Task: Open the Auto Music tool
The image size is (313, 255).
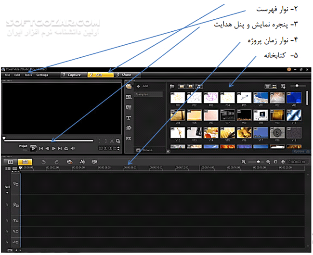Action: [94, 162]
